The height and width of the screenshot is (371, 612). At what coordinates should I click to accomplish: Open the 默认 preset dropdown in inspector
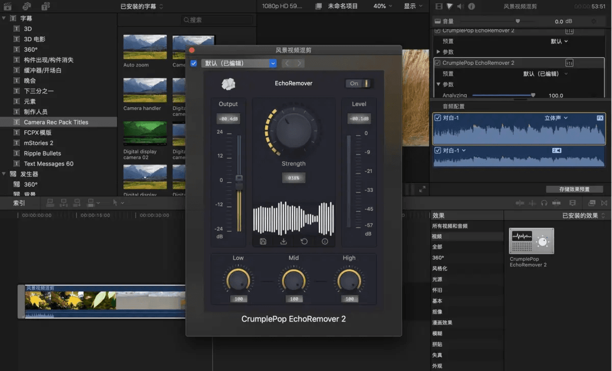point(559,41)
